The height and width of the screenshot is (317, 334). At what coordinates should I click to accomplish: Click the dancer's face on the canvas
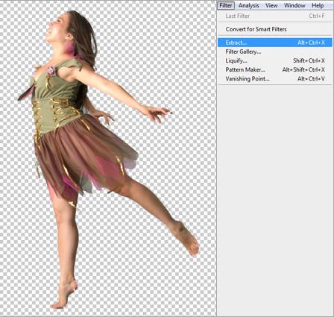tap(57, 28)
